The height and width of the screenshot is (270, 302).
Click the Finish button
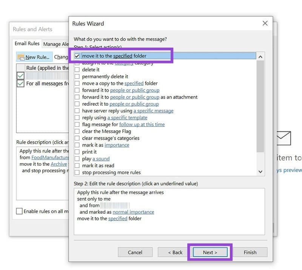click(250, 252)
